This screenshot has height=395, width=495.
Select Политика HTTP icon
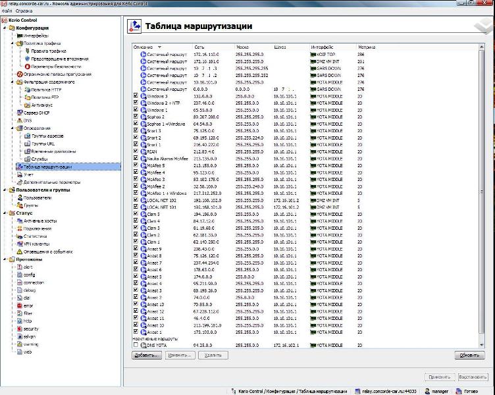[28, 90]
